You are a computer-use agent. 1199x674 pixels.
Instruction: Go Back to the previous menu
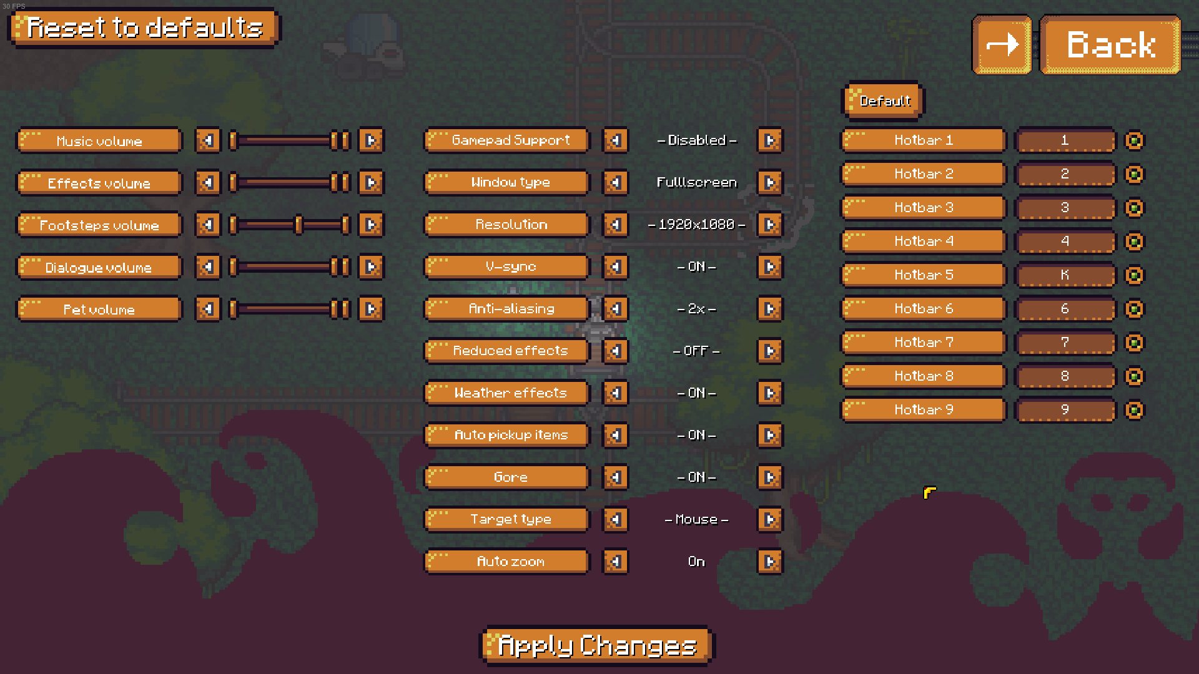(1110, 44)
